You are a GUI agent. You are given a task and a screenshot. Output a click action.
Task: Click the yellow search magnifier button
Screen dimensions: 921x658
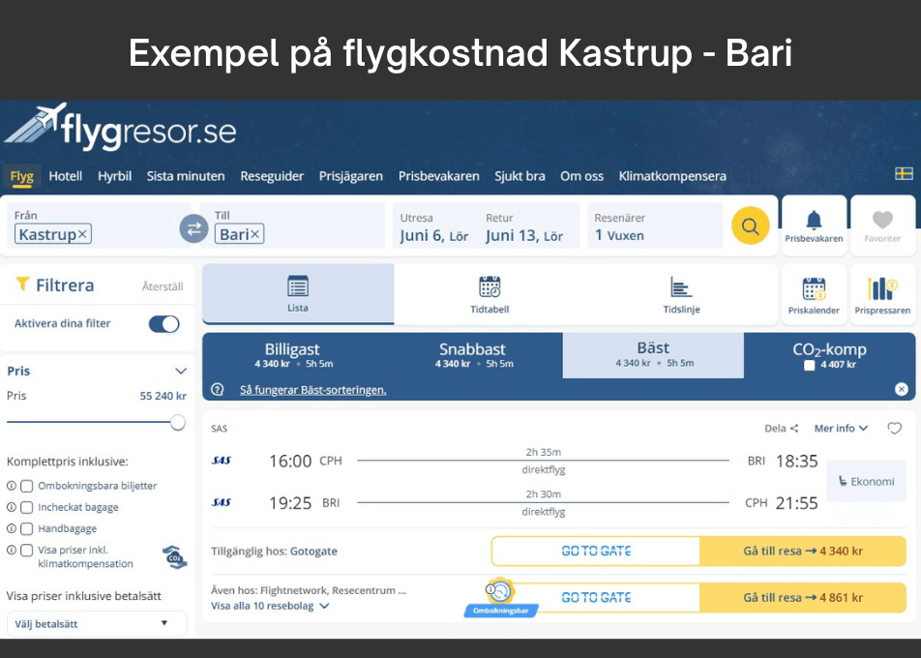tap(750, 226)
